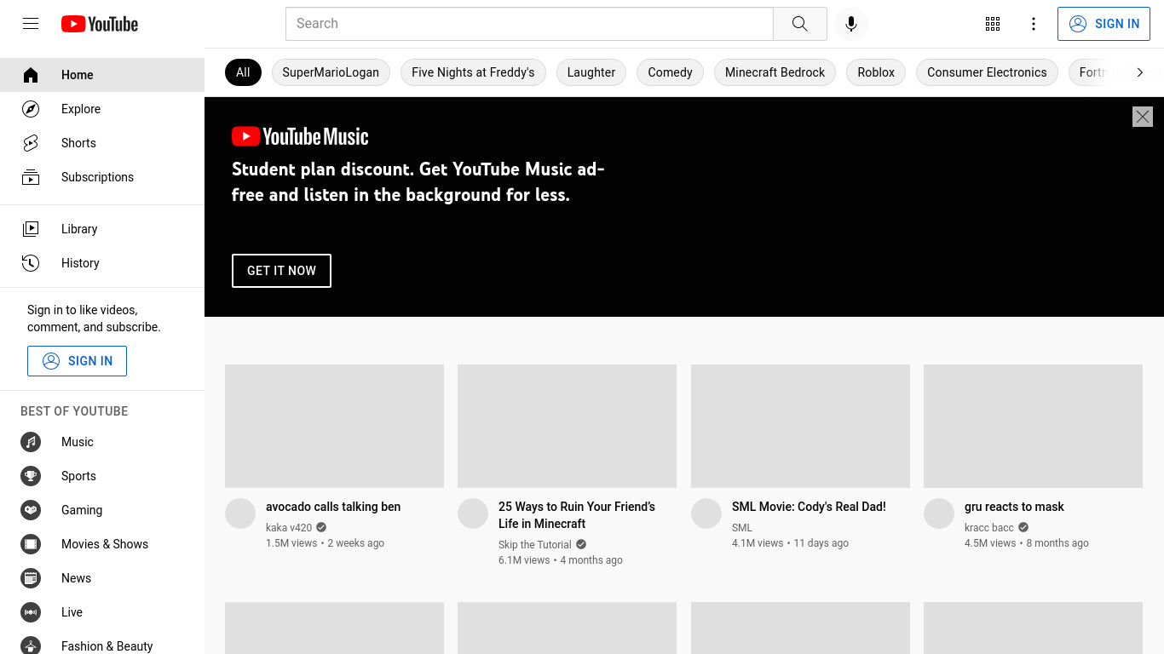Click the Explore compass icon
This screenshot has width=1164, height=654.
[x=31, y=109]
